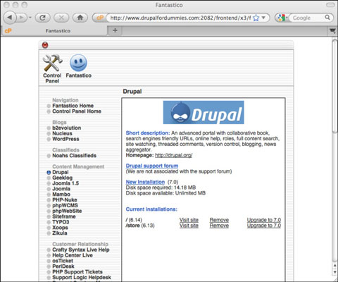Open PerlDesk entry
The height and width of the screenshot is (282, 338).
point(63,266)
